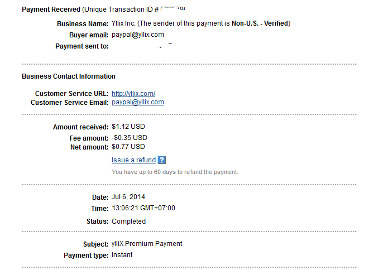Click the Payment sent to label

82,46
